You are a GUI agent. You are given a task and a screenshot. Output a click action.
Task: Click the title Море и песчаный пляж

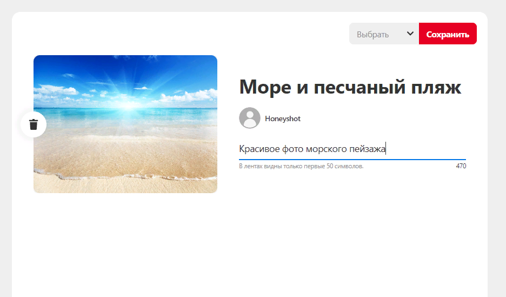tap(350, 87)
